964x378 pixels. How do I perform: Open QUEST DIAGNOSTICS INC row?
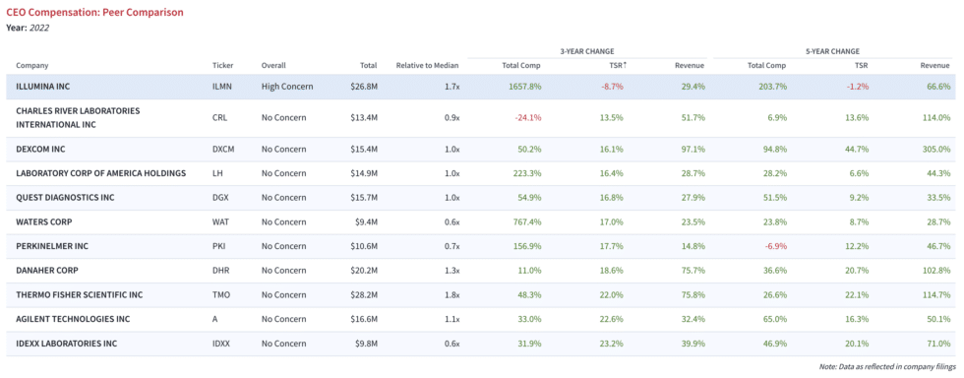click(x=481, y=198)
